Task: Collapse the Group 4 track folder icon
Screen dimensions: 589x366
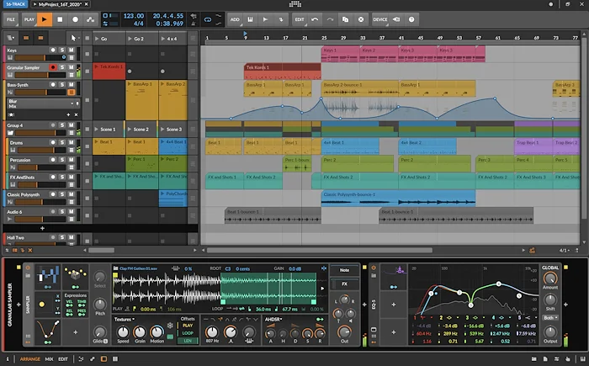Action: [x=10, y=133]
